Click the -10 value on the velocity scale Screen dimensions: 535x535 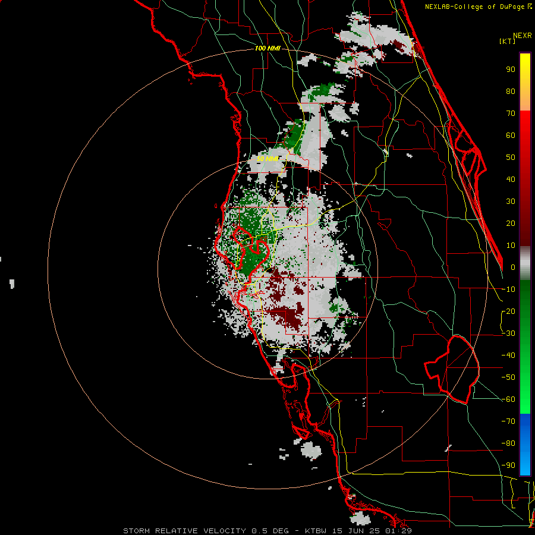click(508, 289)
